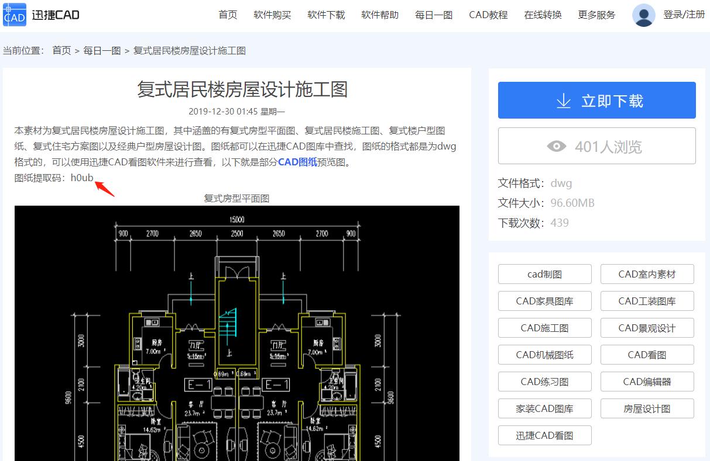Open the CAD教程 section
Viewport: 710px width, 461px height.
[x=488, y=15]
